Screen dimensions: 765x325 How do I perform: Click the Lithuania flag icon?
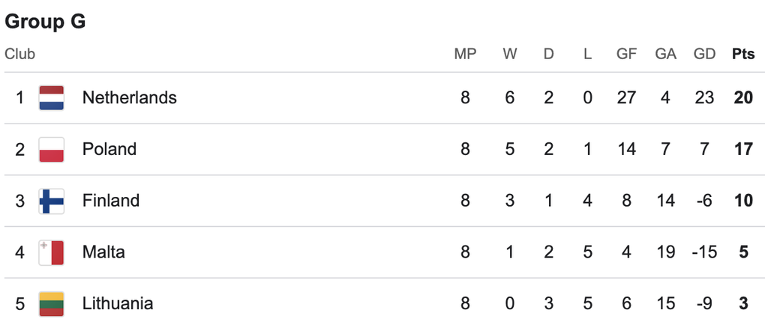point(52,303)
